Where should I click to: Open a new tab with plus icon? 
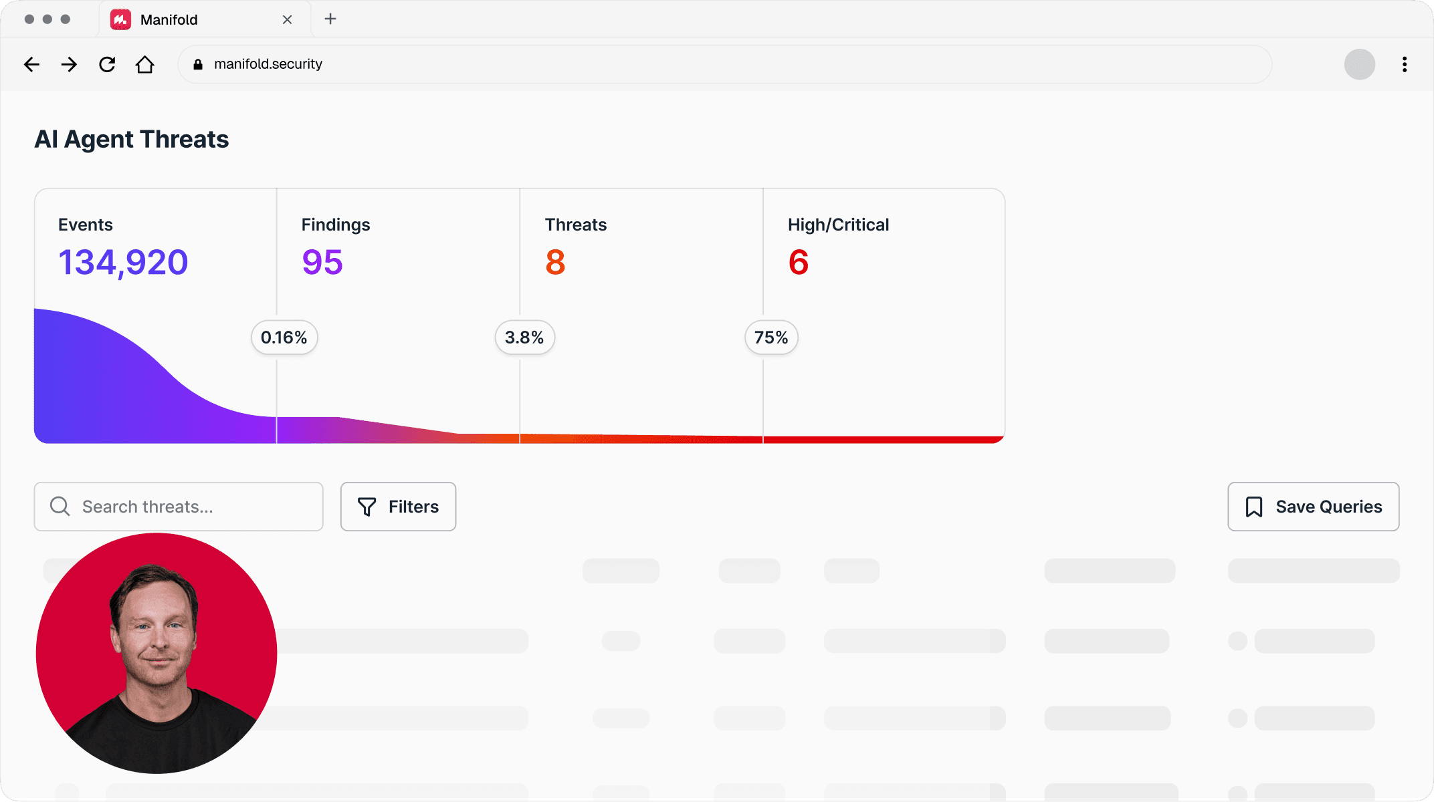coord(330,19)
